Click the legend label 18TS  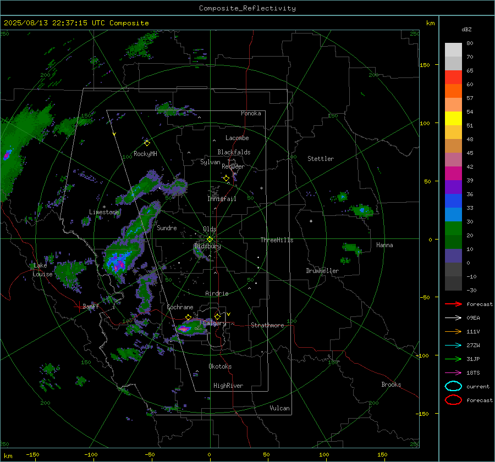pos(473,373)
